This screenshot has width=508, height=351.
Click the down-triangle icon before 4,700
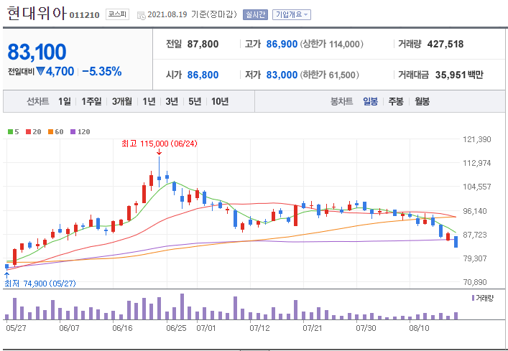tap(40, 71)
